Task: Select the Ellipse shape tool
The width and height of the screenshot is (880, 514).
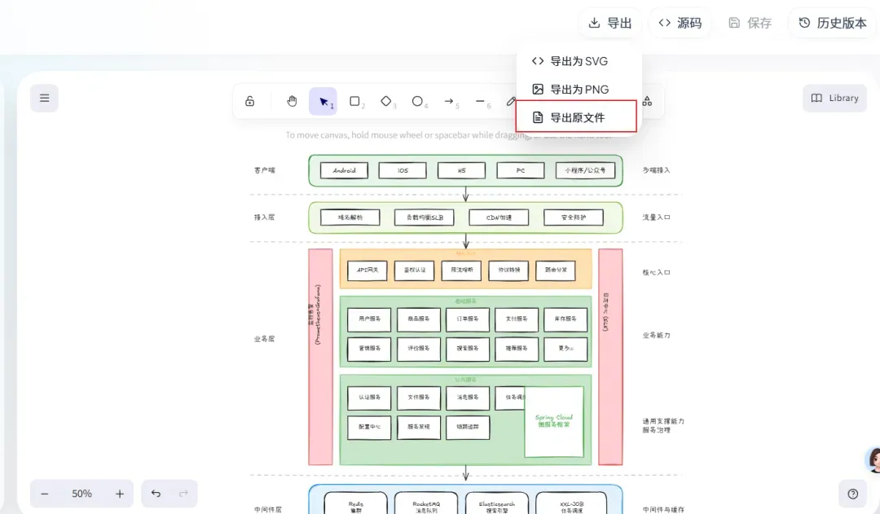Action: pos(417,101)
